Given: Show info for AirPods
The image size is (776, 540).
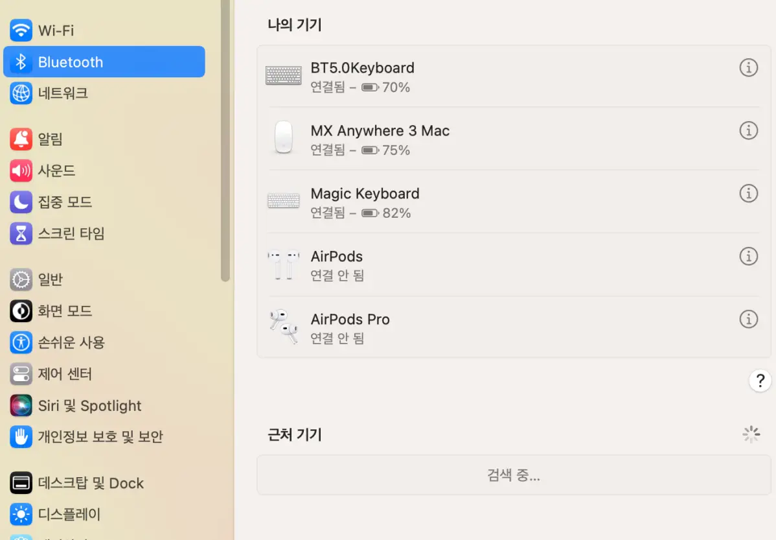Looking at the screenshot, I should coord(748,256).
